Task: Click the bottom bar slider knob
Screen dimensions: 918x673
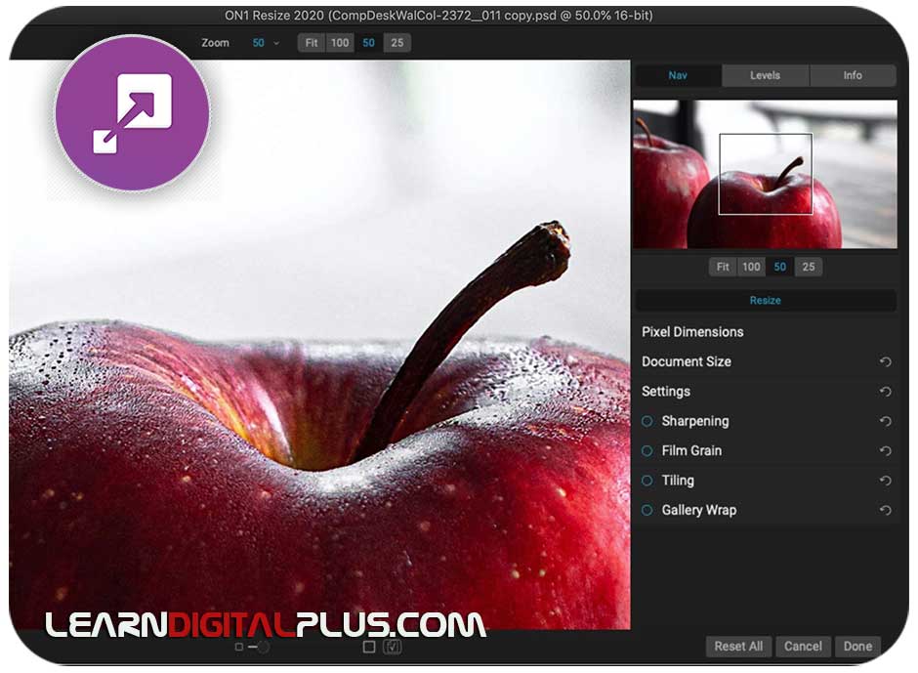Action: [x=263, y=647]
